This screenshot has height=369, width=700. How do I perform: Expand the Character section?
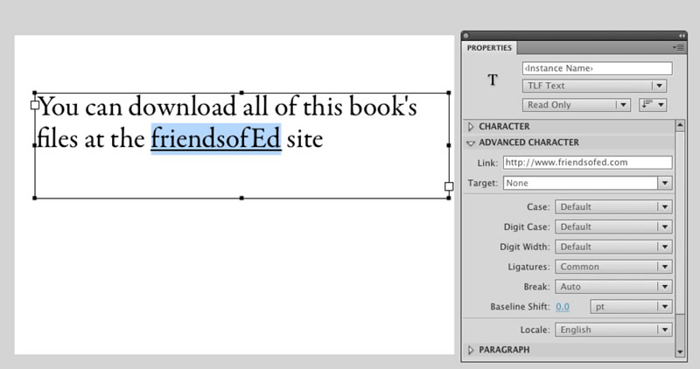pyautogui.click(x=471, y=127)
